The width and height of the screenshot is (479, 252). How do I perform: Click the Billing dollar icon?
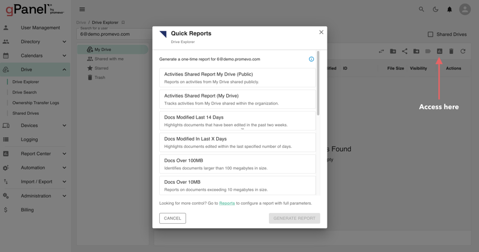pyautogui.click(x=6, y=210)
